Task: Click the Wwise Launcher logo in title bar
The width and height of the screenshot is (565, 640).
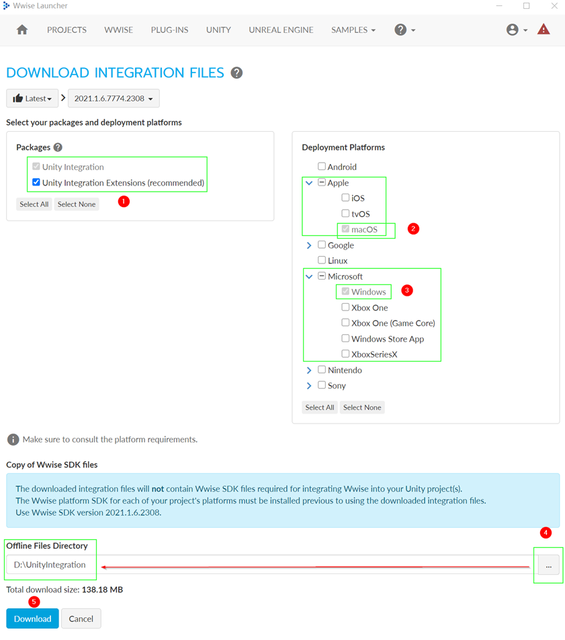Action: [x=6, y=6]
